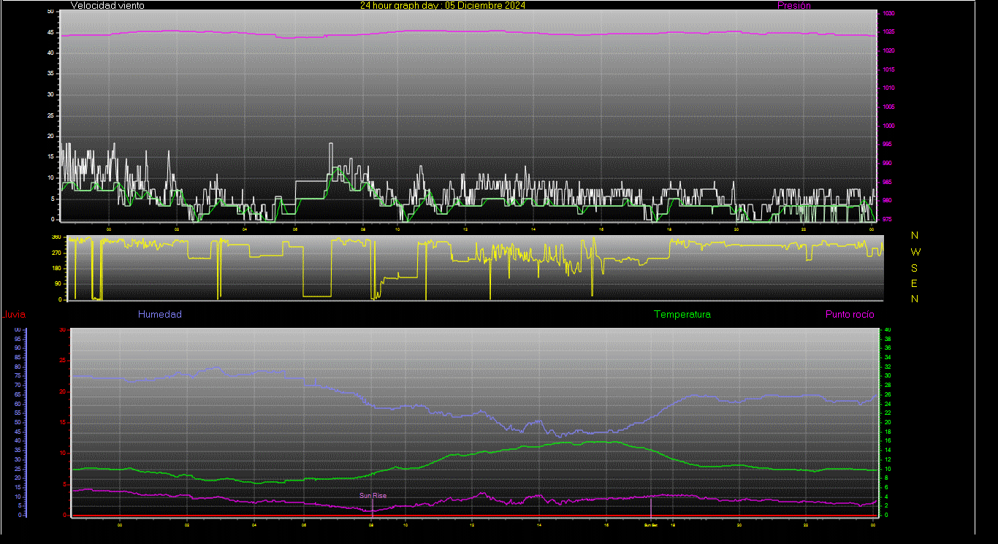Image resolution: width=998 pixels, height=544 pixels.
Task: Click '70' on the blue humidity axis
Action: coord(18,385)
